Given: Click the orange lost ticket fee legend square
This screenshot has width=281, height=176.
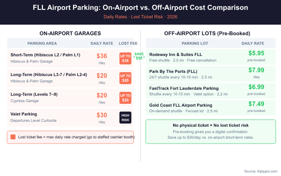Looking at the screenshot, I should click(13, 137).
